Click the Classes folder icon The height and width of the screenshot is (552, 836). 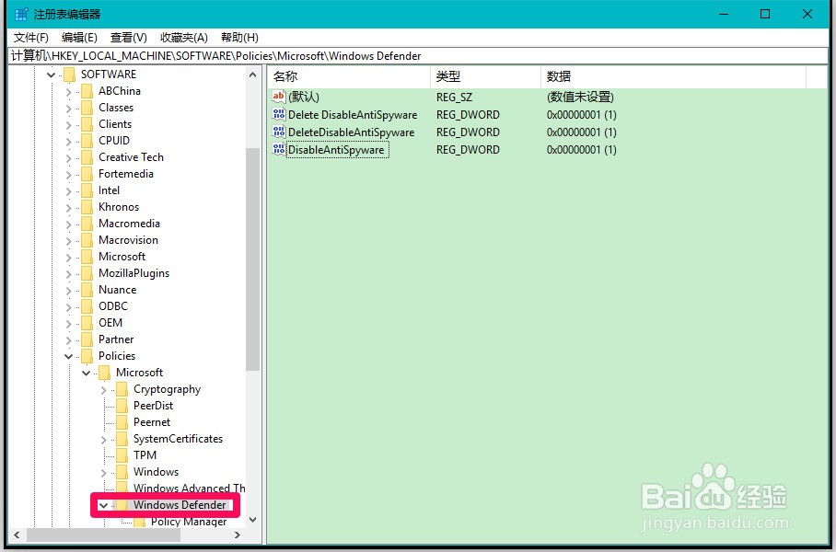[x=87, y=108]
